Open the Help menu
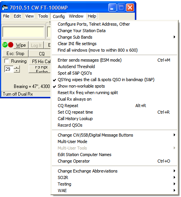The height and width of the screenshot is (197, 181). [92, 16]
